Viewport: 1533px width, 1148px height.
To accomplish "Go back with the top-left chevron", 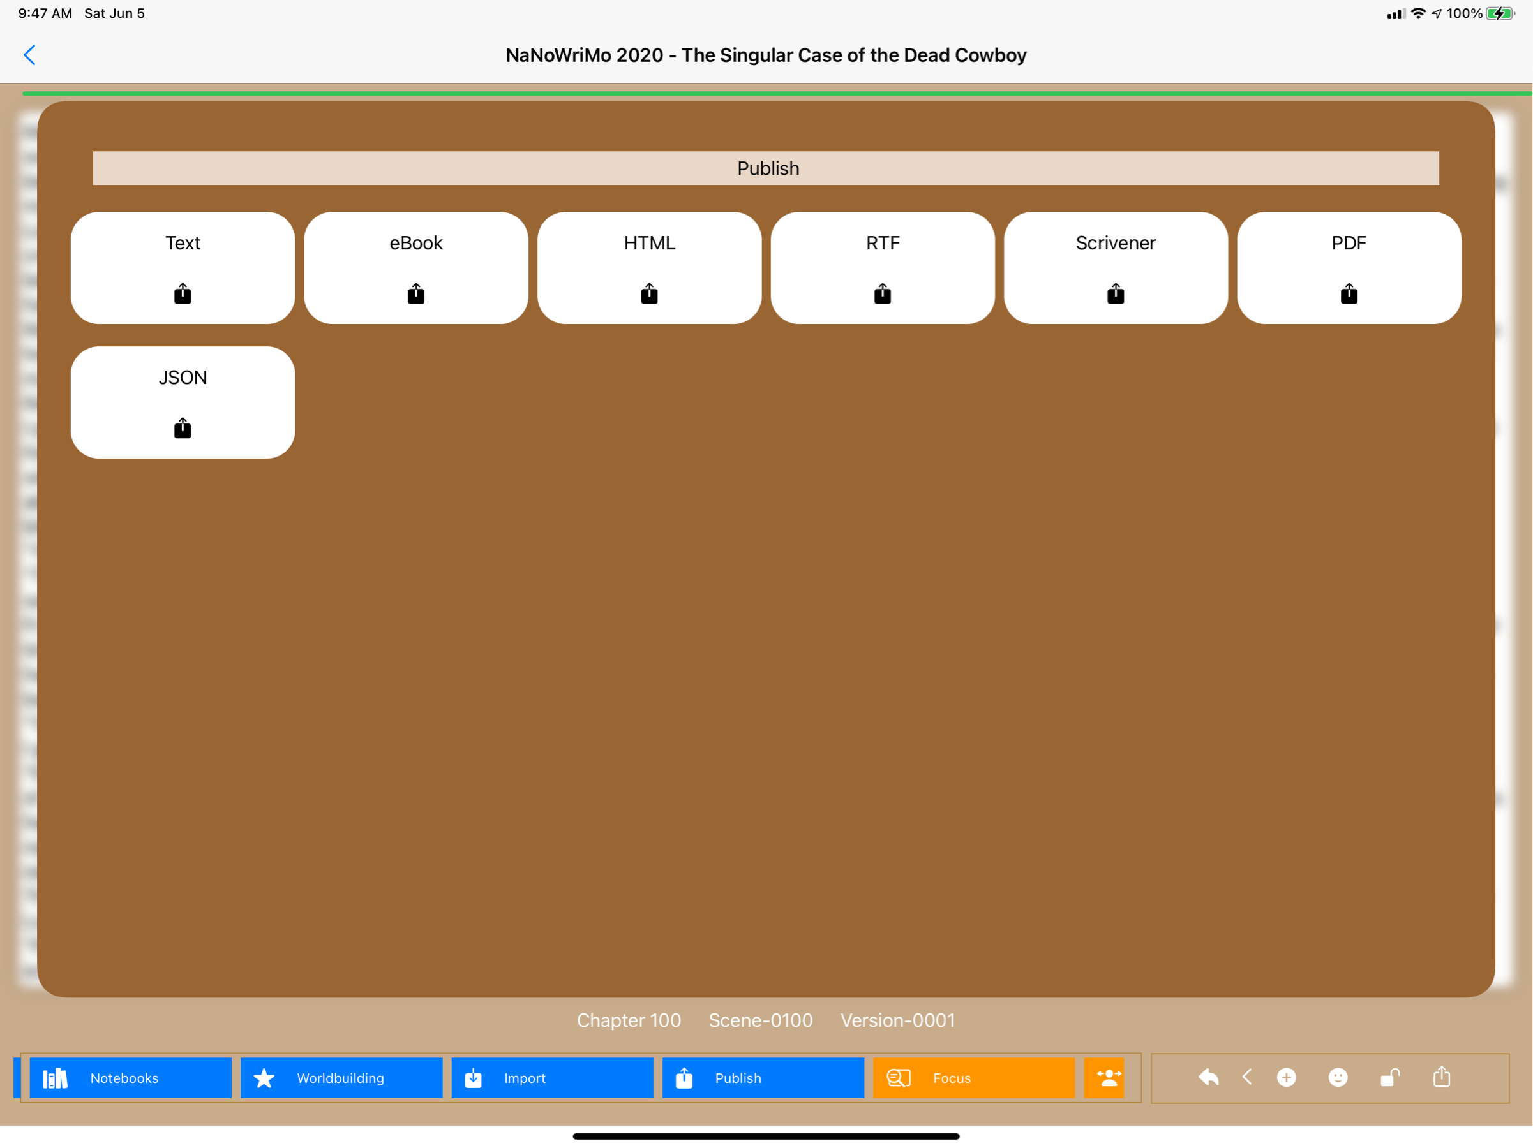I will pos(30,55).
